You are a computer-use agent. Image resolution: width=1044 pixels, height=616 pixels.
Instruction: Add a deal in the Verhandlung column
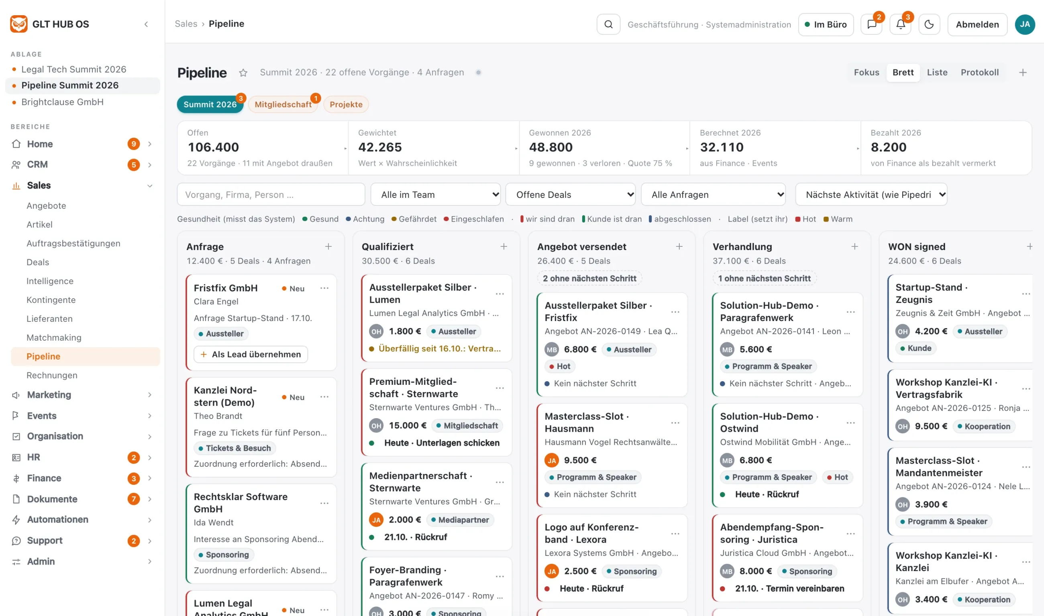click(854, 246)
